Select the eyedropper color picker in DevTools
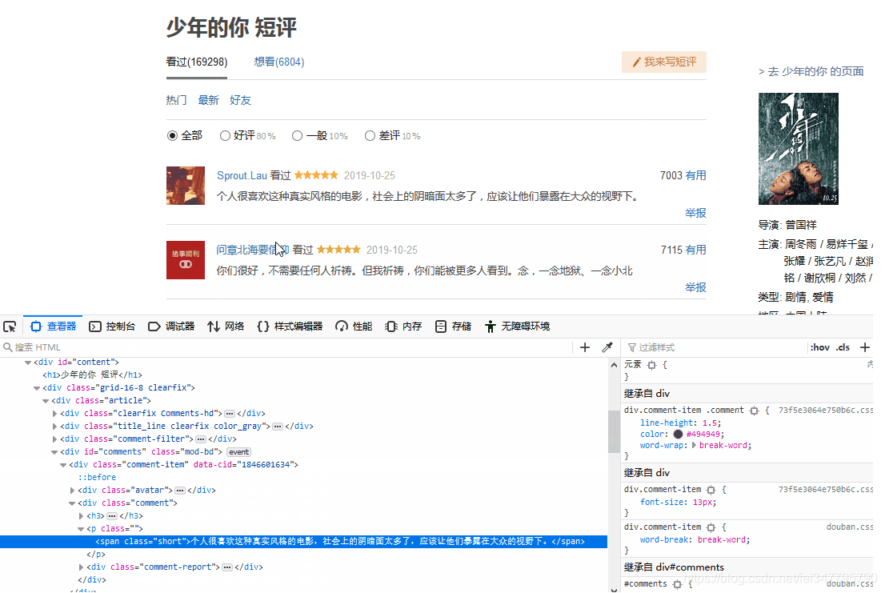The image size is (885, 593). 607,347
